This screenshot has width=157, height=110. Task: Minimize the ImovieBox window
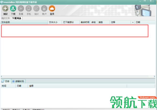140,1
